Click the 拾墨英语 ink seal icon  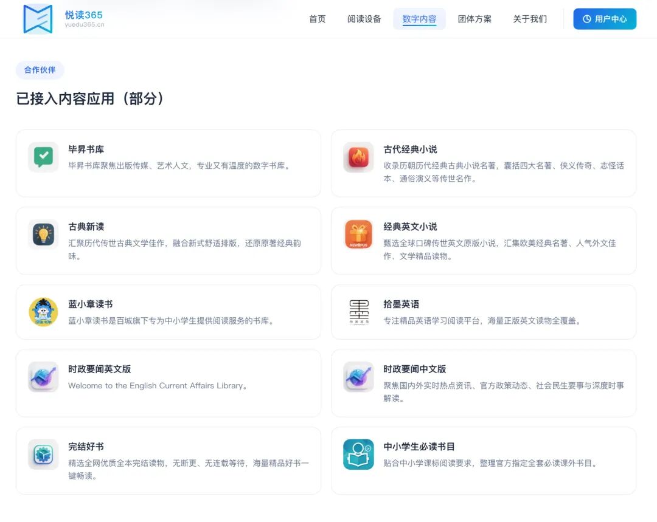[x=359, y=312]
